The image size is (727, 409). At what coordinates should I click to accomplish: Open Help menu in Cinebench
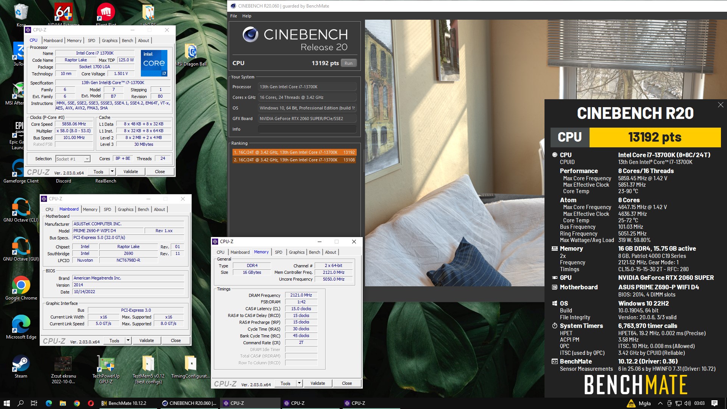(x=247, y=16)
